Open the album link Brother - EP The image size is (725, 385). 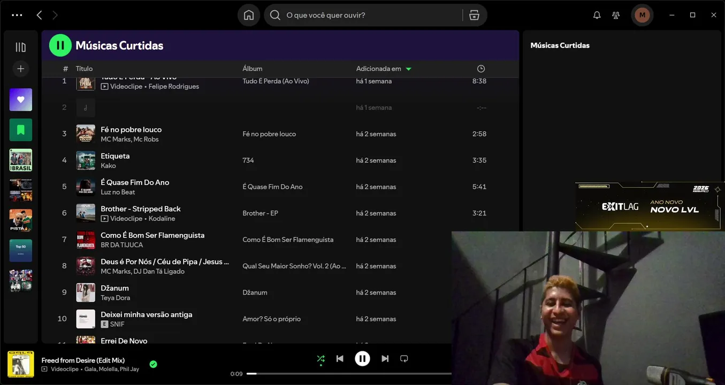(x=261, y=213)
